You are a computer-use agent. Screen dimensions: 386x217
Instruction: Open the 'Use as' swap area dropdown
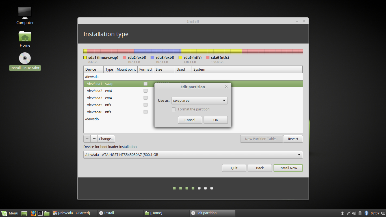(199, 100)
